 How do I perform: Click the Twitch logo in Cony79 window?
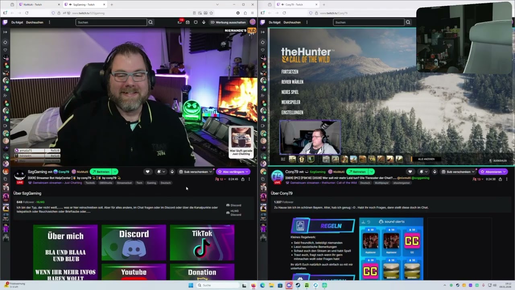(263, 22)
